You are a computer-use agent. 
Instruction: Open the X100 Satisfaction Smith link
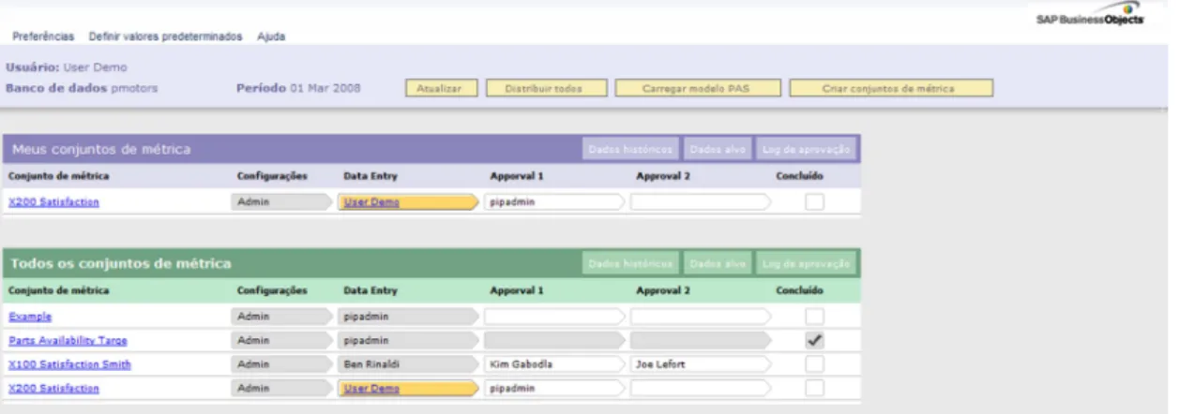point(69,364)
